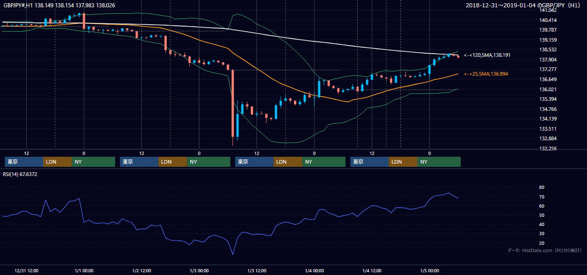The width and height of the screenshot is (587, 275).
Task: Click RSI scale level 20
Action: [542, 243]
